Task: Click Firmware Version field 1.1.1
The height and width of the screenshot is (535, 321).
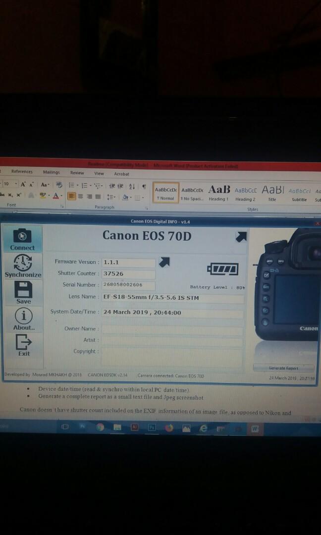Action: pyautogui.click(x=129, y=263)
